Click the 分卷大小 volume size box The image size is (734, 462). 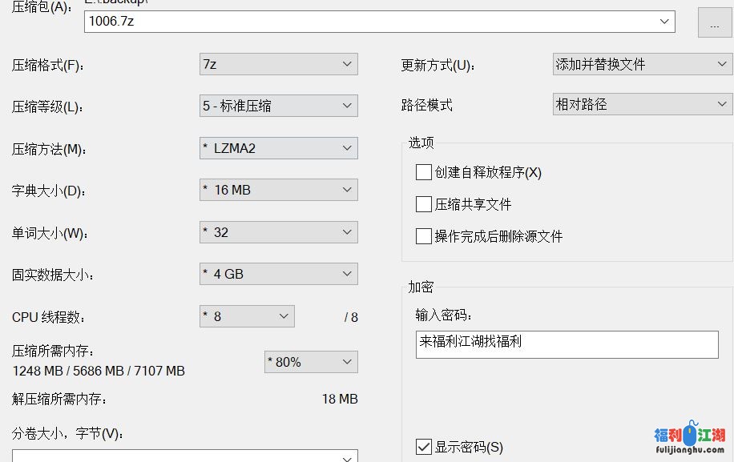coord(176,456)
